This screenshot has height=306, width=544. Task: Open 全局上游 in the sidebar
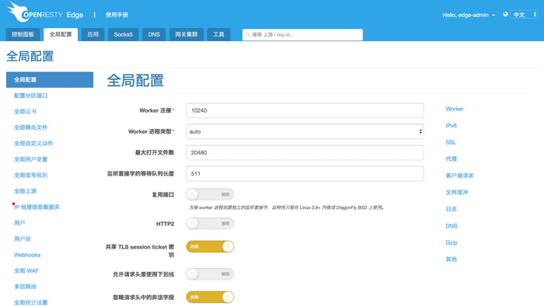[25, 191]
